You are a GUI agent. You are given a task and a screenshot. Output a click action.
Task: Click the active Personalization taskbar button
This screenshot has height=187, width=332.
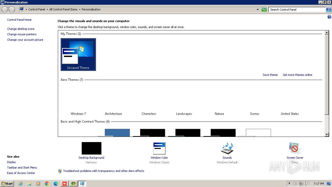click(x=82, y=184)
